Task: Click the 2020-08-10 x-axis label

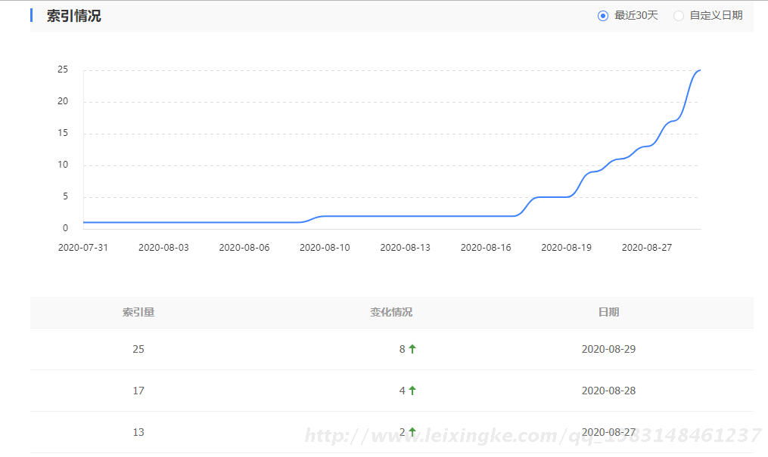Action: coord(325,247)
